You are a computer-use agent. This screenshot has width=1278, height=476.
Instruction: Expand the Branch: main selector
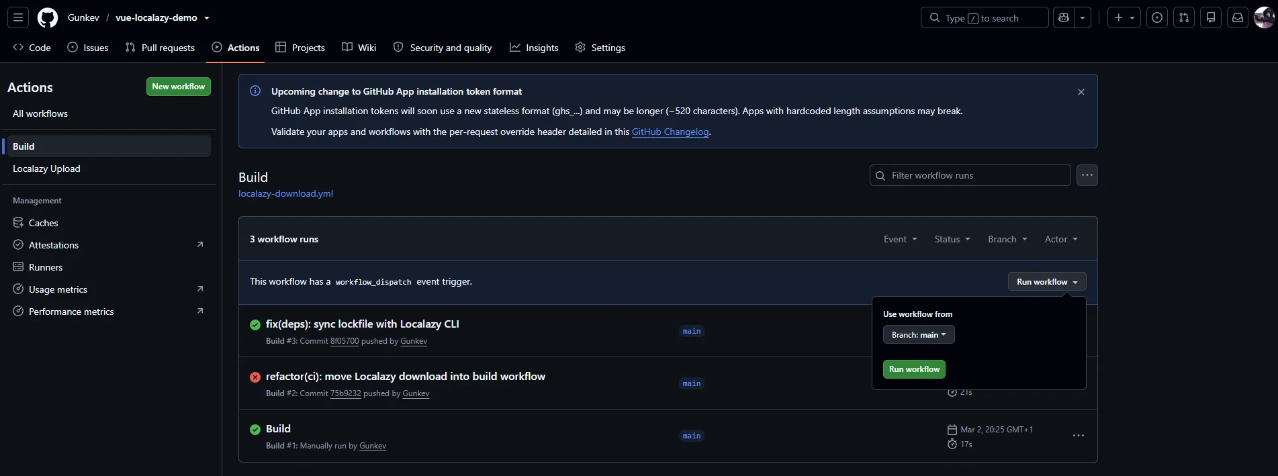(x=919, y=334)
